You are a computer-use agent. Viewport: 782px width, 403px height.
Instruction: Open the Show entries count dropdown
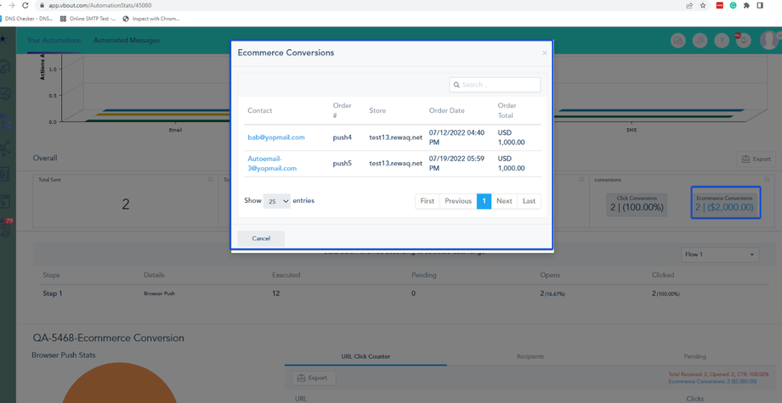(277, 201)
